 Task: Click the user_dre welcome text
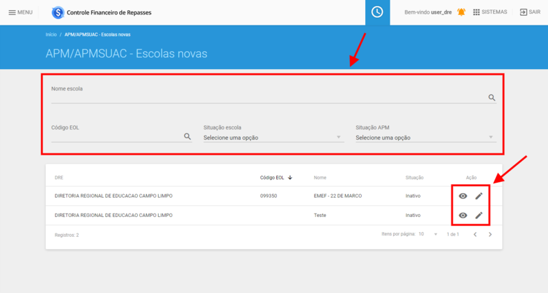427,12
